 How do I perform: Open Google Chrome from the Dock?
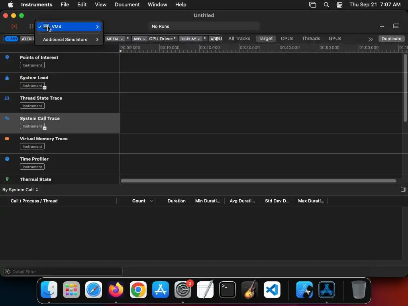pos(138,290)
